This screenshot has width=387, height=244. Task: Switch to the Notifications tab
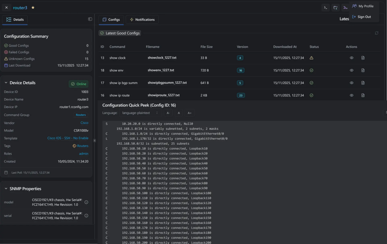pyautogui.click(x=142, y=20)
